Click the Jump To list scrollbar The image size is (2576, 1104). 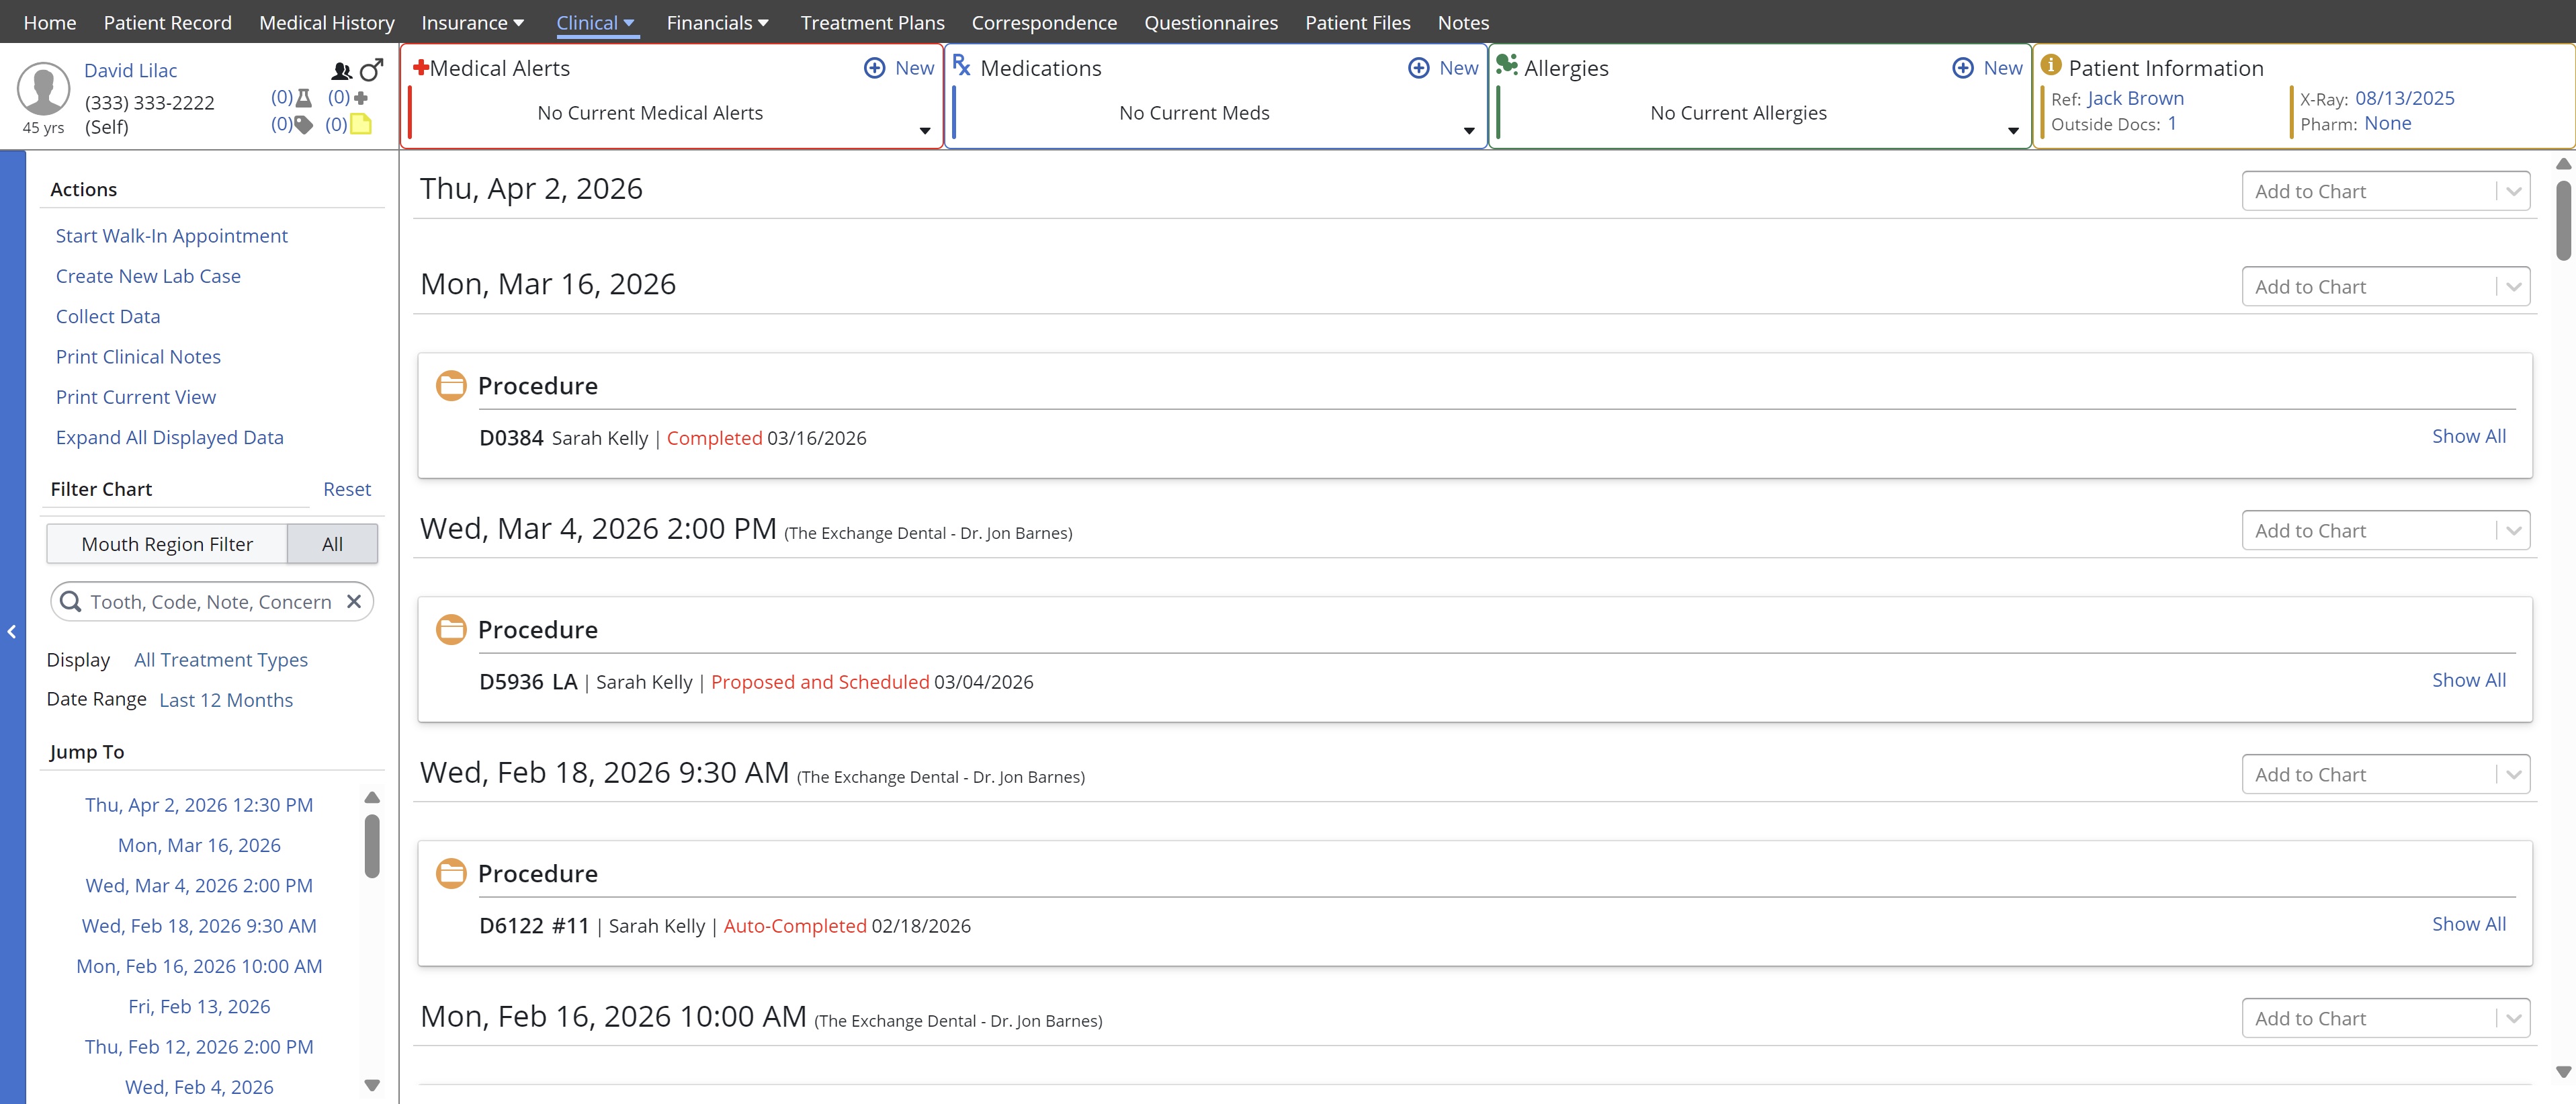(x=372, y=845)
